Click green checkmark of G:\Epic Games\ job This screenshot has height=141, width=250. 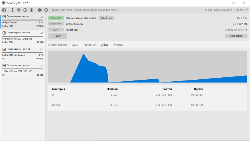pos(42,17)
